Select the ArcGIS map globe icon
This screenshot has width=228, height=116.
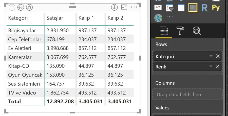(158, 18)
